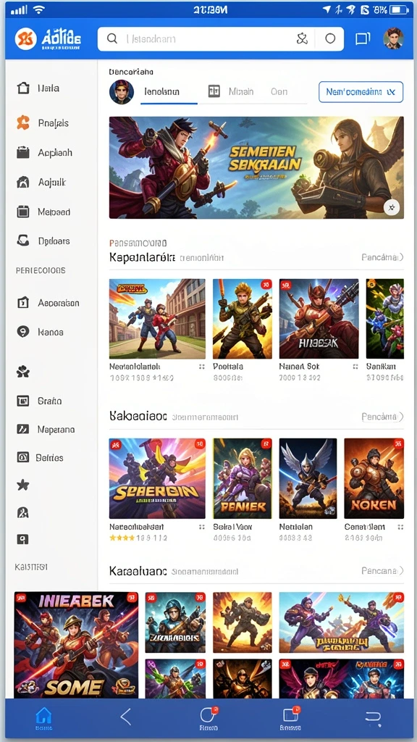Screen dimensions: 417x742
Task: Click the icon beside 'Naperano' in sidebar
Action: click(22, 429)
